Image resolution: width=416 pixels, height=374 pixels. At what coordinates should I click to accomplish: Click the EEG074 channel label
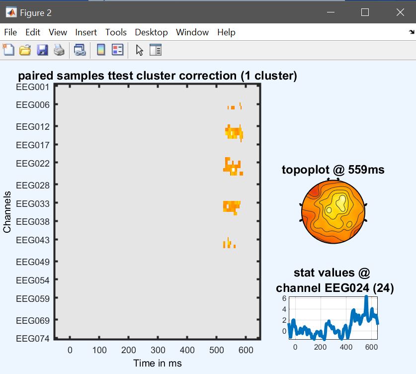[33, 338]
